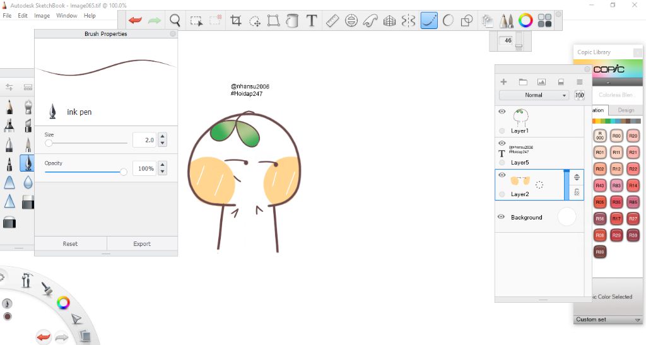Add a new layer with plus icon
Image resolution: width=646 pixels, height=345 pixels.
coord(503,82)
